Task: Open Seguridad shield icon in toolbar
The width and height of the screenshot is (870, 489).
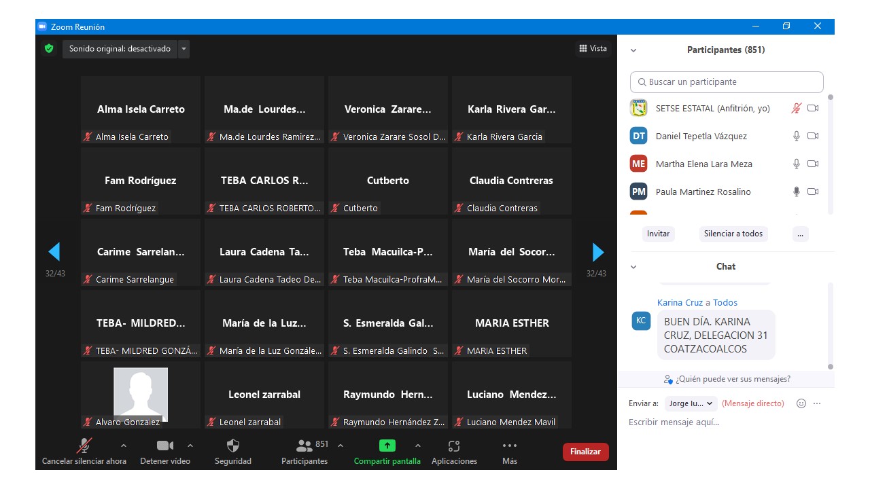Action: 233,446
